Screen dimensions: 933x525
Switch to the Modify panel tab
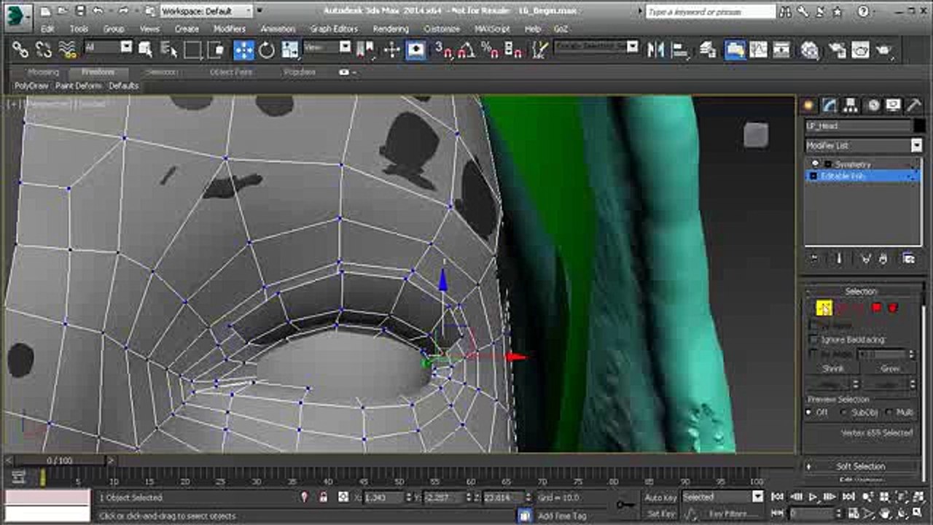point(829,105)
